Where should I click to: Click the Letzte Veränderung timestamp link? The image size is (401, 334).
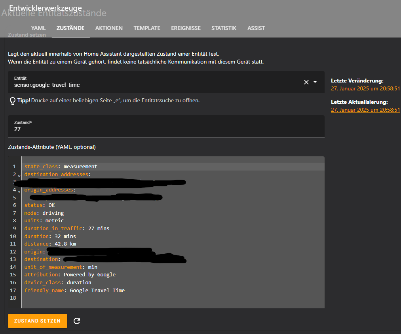click(x=365, y=88)
